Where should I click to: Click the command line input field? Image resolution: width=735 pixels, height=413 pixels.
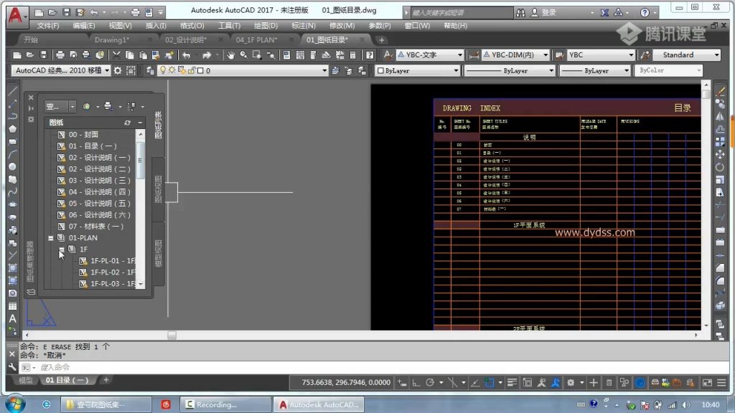[x=375, y=368]
